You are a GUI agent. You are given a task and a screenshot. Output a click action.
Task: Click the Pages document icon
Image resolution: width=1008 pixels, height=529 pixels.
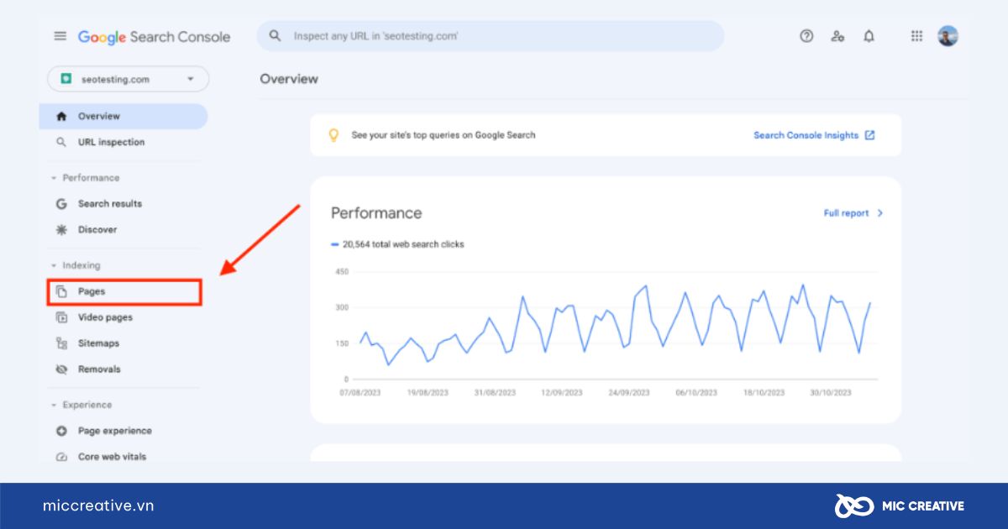[x=61, y=291]
